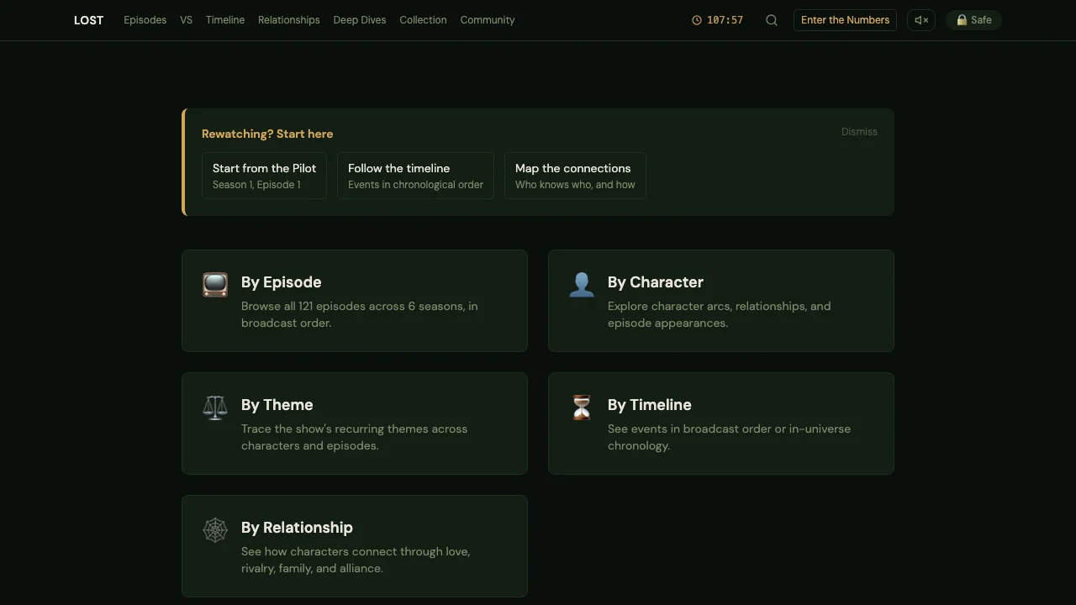Open the By Episode heading
This screenshot has height=605, width=1076.
pos(281,282)
